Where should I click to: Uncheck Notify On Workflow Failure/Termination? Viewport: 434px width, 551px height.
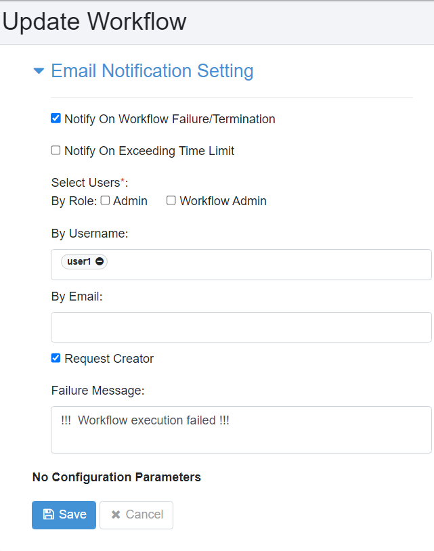click(x=56, y=118)
